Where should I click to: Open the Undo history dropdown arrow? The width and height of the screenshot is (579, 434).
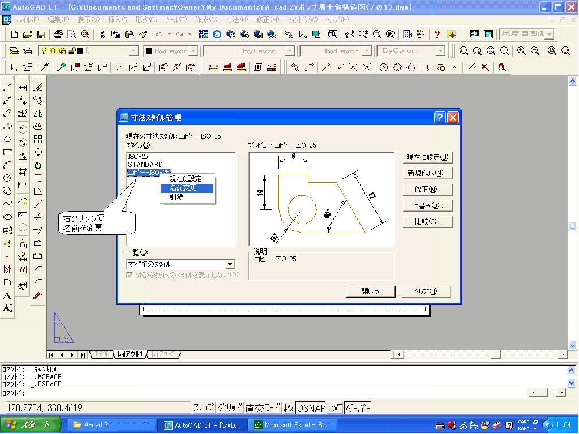click(169, 35)
